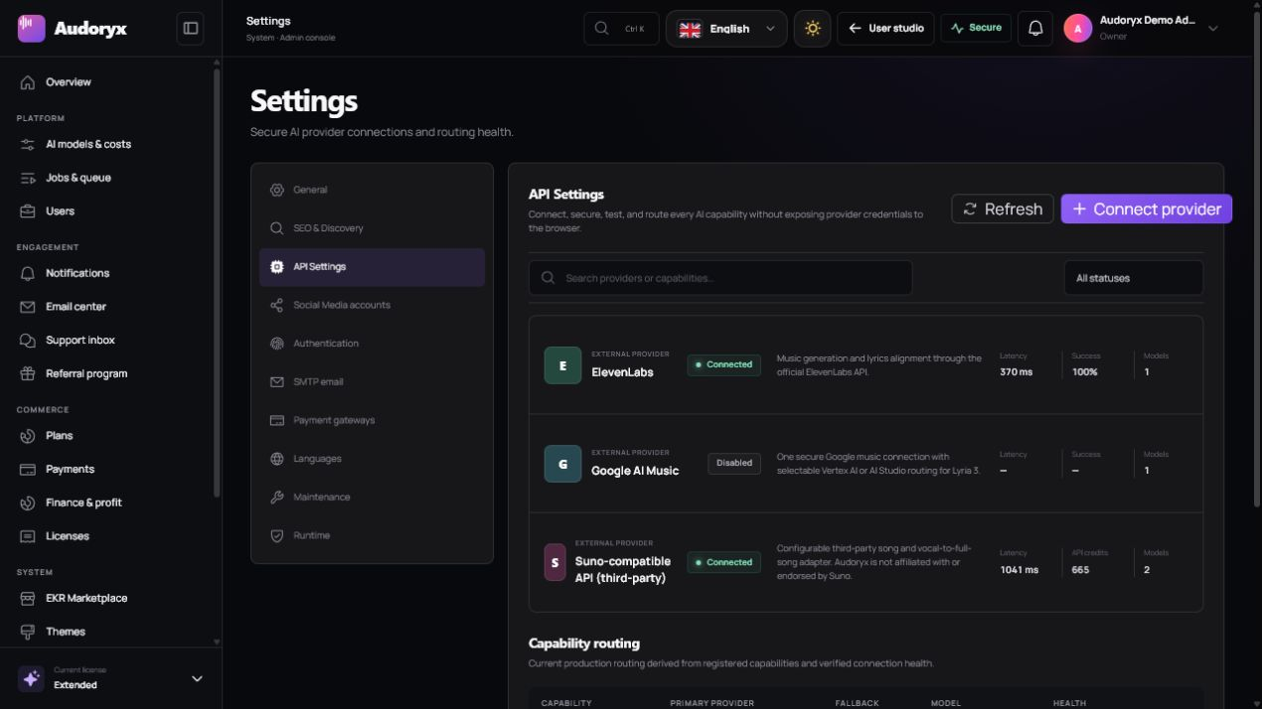Click the Google AI Music Disabled badge

pos(734,463)
